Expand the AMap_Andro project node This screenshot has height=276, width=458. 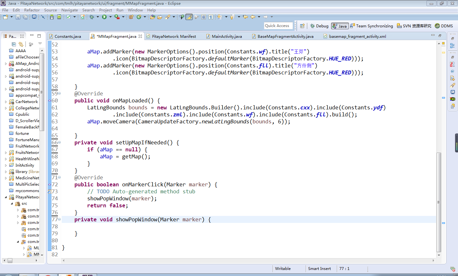click(6, 64)
